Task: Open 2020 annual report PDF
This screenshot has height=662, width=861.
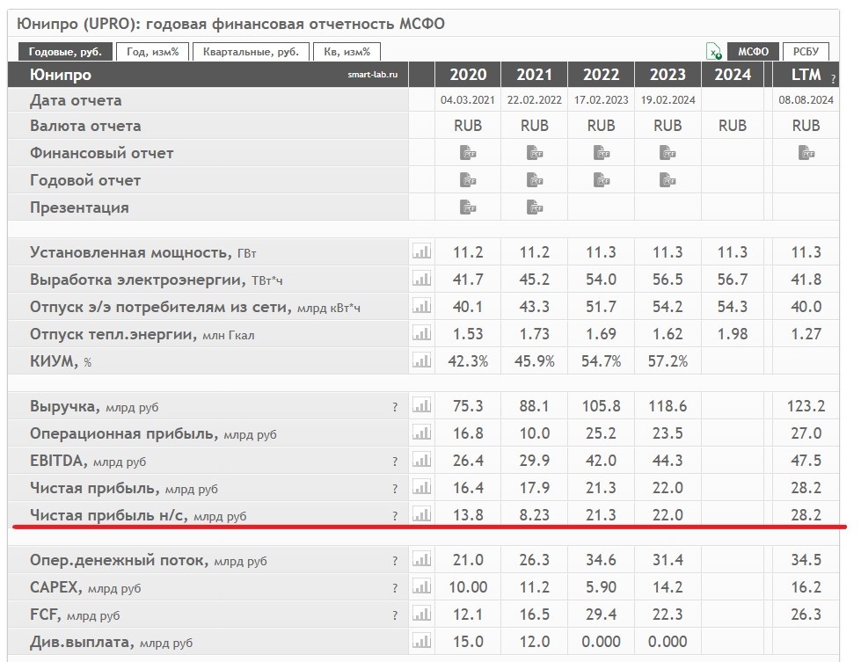Action: tap(468, 180)
